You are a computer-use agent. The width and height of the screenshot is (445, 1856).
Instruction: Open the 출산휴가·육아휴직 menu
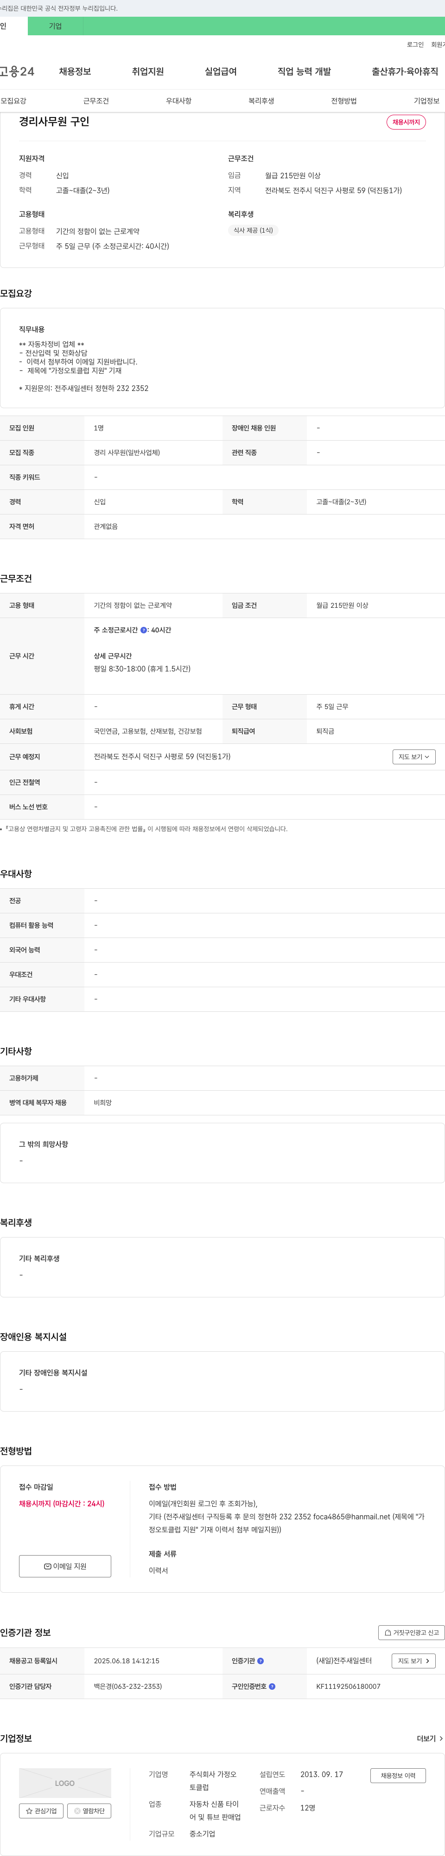coord(405,72)
